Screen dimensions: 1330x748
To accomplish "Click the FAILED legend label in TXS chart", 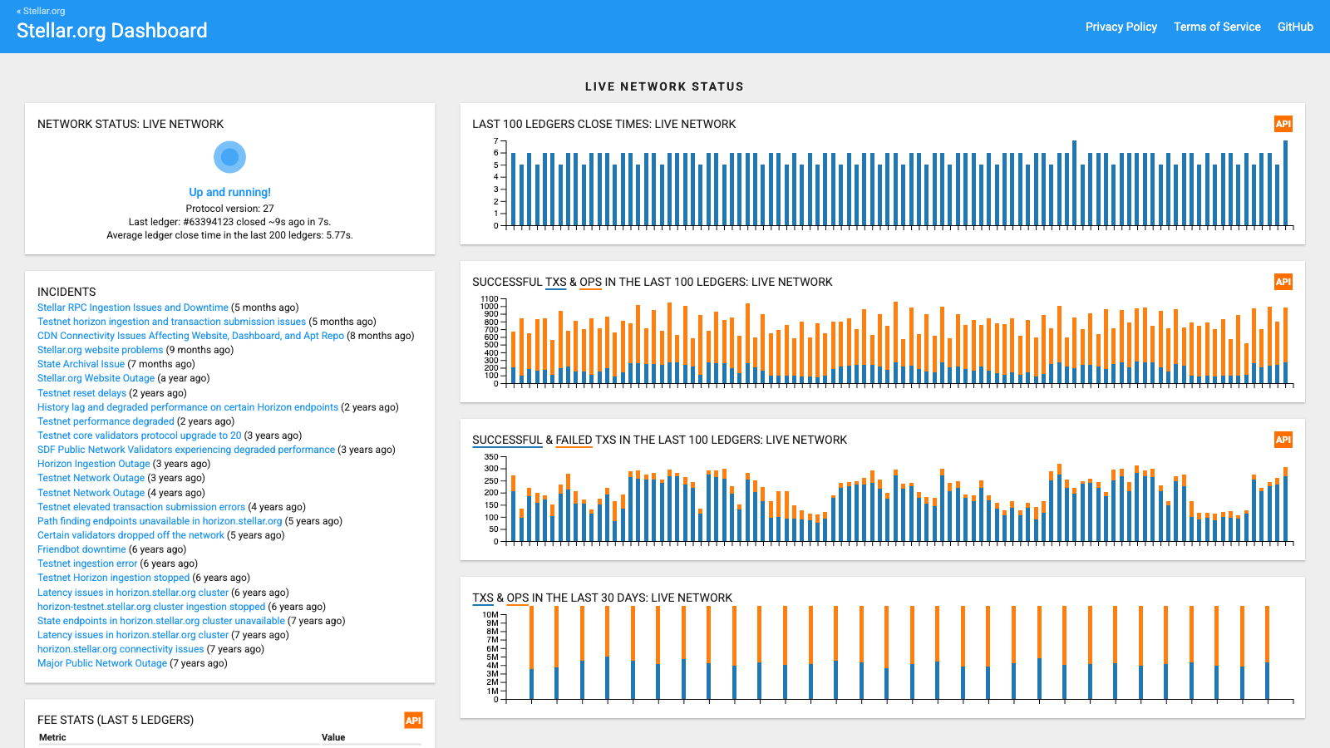I will coord(574,440).
